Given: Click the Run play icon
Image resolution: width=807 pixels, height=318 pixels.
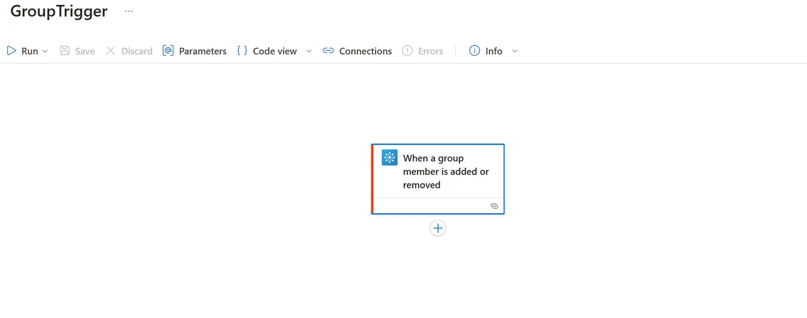Looking at the screenshot, I should point(12,51).
